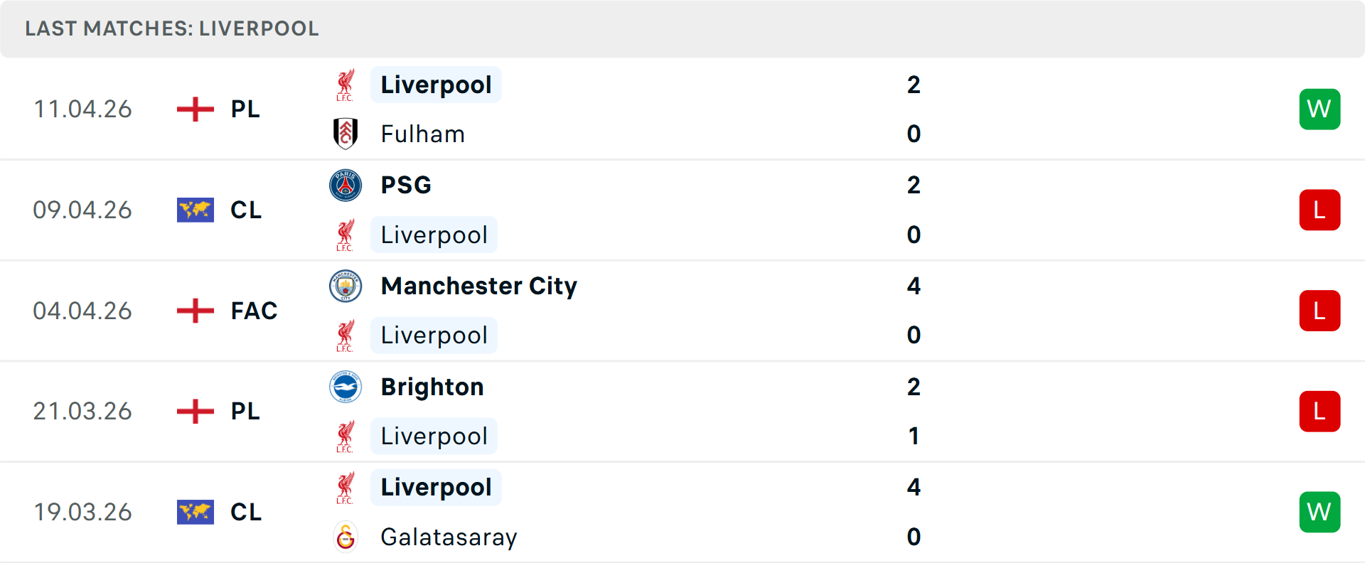Screen dimensions: 1365x563
Task: Select the red L badge on the PSG loss
Action: pos(1319,210)
